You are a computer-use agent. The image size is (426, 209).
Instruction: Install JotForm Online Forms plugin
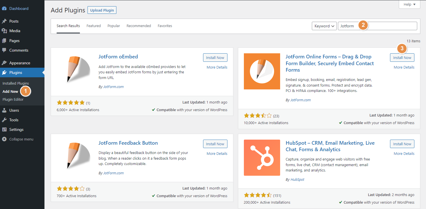402,58
